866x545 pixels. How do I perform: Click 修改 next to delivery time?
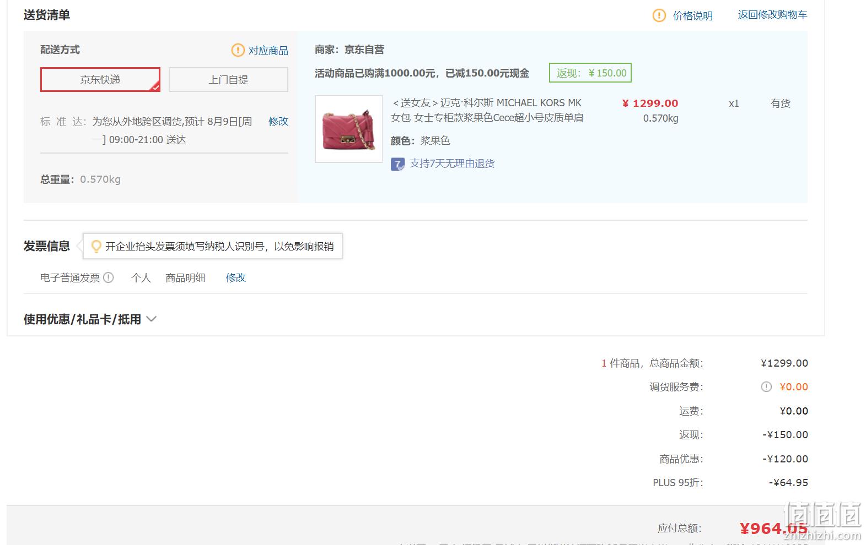[x=278, y=121]
